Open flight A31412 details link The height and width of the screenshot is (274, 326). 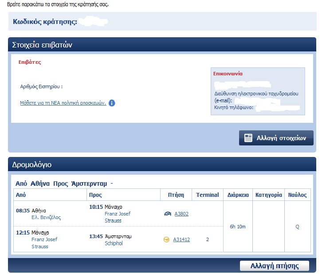pos(181,239)
